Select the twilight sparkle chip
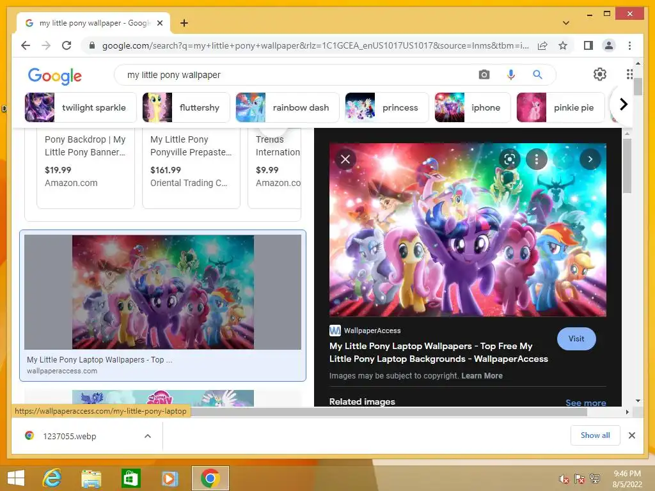The width and height of the screenshot is (655, 491). pyautogui.click(x=80, y=107)
